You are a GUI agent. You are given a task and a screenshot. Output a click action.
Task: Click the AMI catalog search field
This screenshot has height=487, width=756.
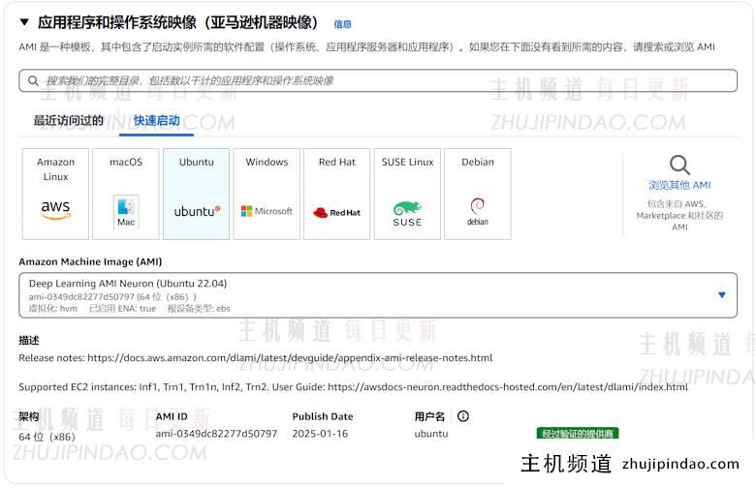coord(378,80)
